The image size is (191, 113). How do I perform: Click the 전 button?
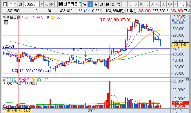point(21,4)
